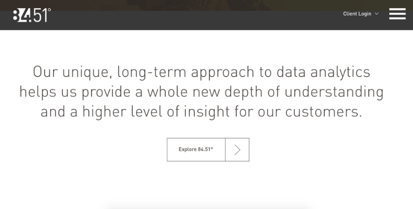Click the headline line starting "helps us provide"
This screenshot has height=209, width=413.
coord(201,92)
